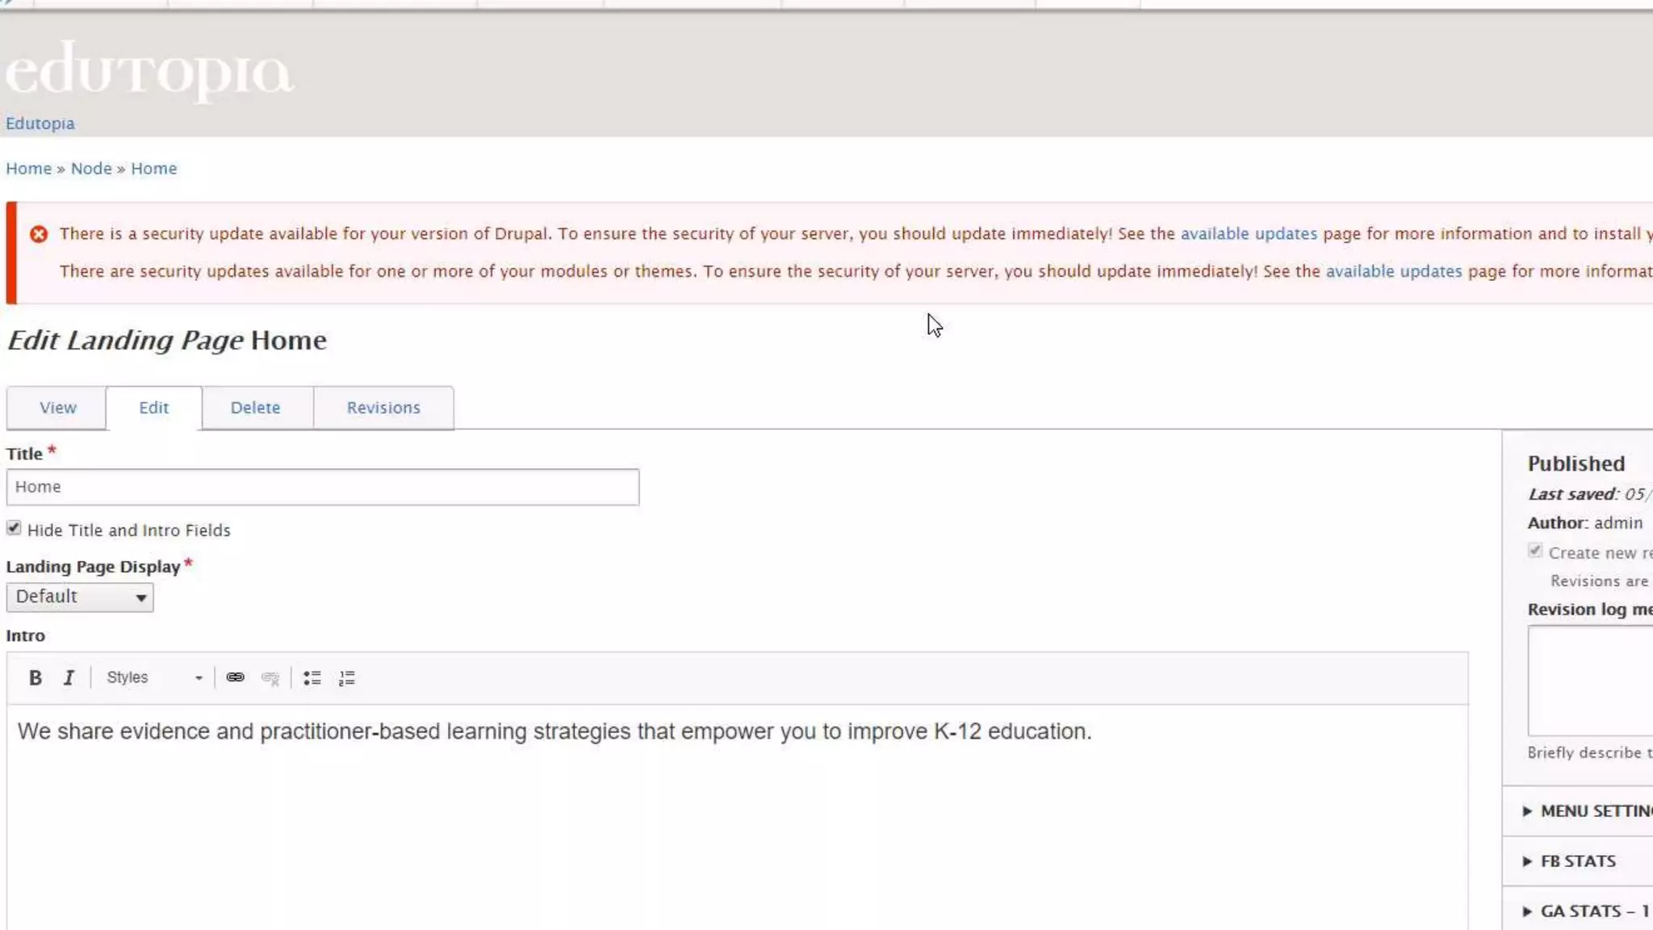Open the Styles dropdown in editor
Image resolution: width=1653 pixels, height=930 pixels.
(153, 678)
